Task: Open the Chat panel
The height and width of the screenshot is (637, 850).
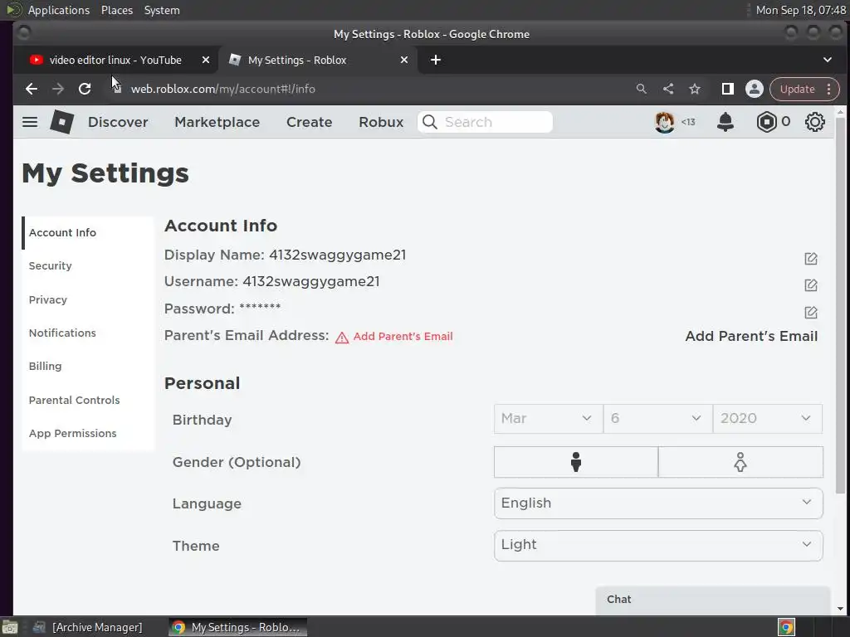Action: coord(712,600)
